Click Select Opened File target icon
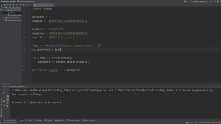This screenshot has width=221, height=124. coord(10,5)
